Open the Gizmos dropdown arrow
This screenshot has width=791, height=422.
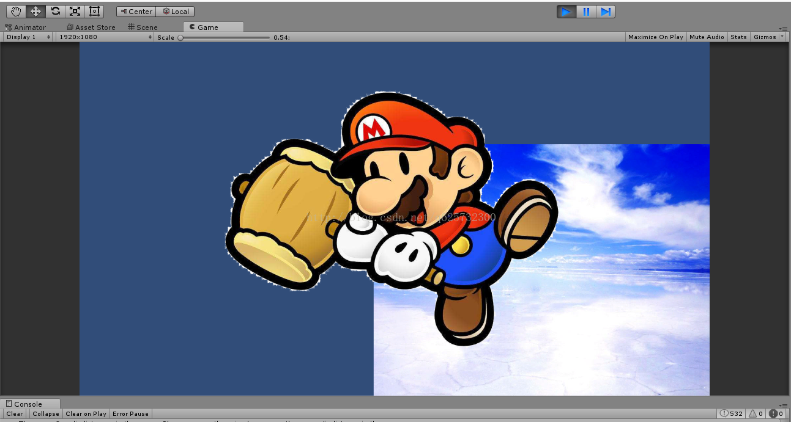coord(782,37)
